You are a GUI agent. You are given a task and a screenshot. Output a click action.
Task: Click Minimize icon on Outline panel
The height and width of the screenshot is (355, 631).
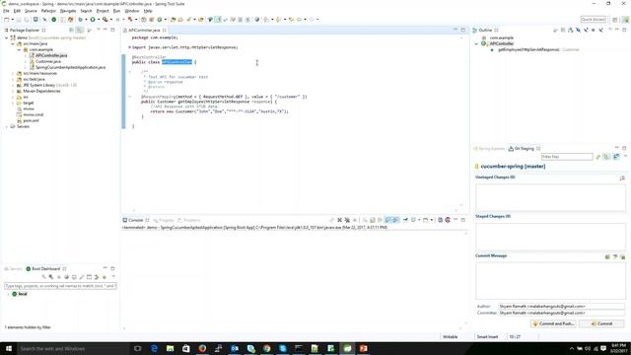[x=617, y=31]
